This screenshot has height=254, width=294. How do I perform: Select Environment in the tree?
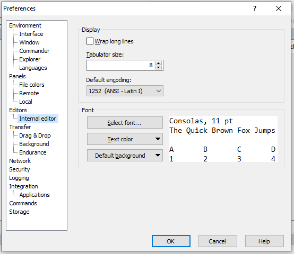point(25,25)
